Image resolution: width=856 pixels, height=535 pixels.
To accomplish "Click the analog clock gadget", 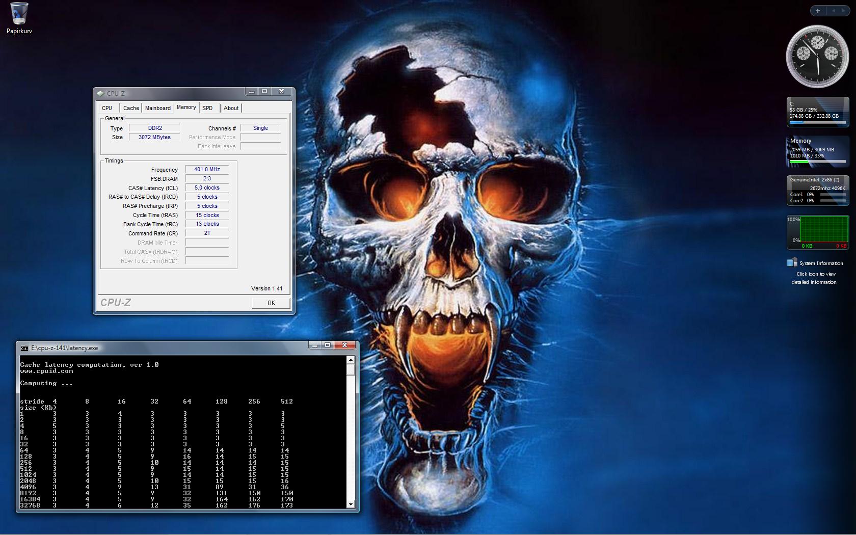I will (x=817, y=57).
